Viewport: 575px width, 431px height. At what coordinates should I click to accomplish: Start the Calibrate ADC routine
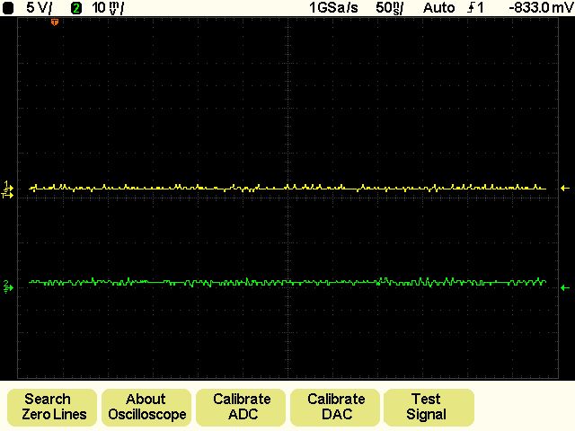click(x=242, y=407)
